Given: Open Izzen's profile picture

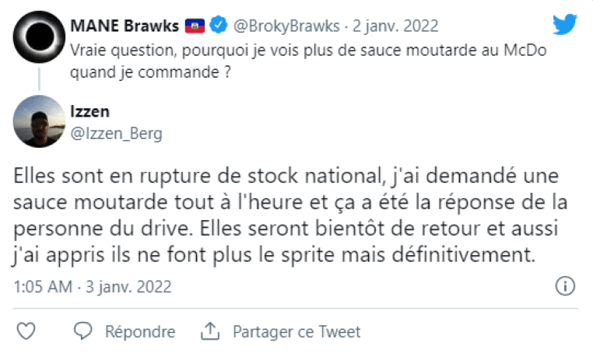Looking at the screenshot, I should point(38,121).
